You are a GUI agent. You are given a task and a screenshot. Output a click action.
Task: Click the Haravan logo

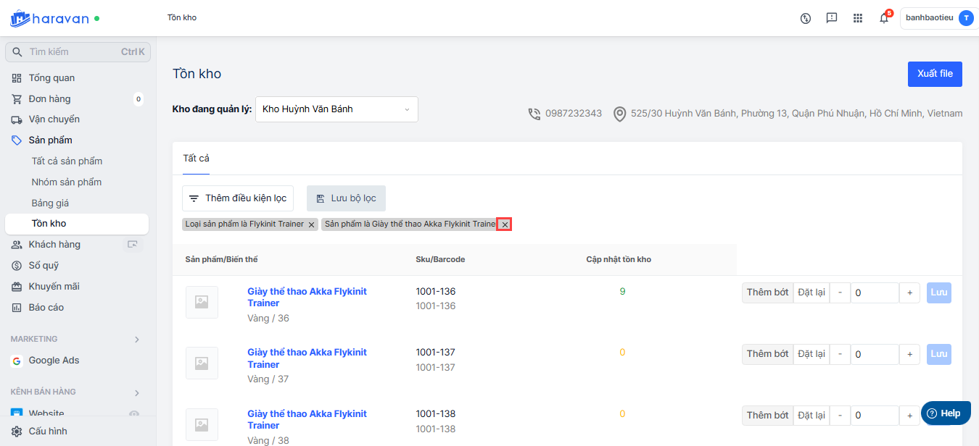click(x=49, y=18)
